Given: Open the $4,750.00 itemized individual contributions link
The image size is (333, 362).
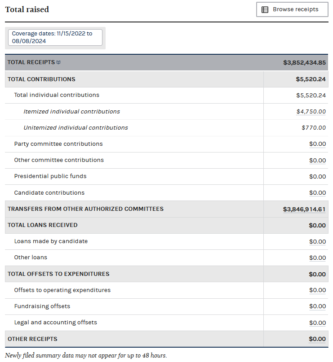Looking at the screenshot, I should click(x=311, y=112).
